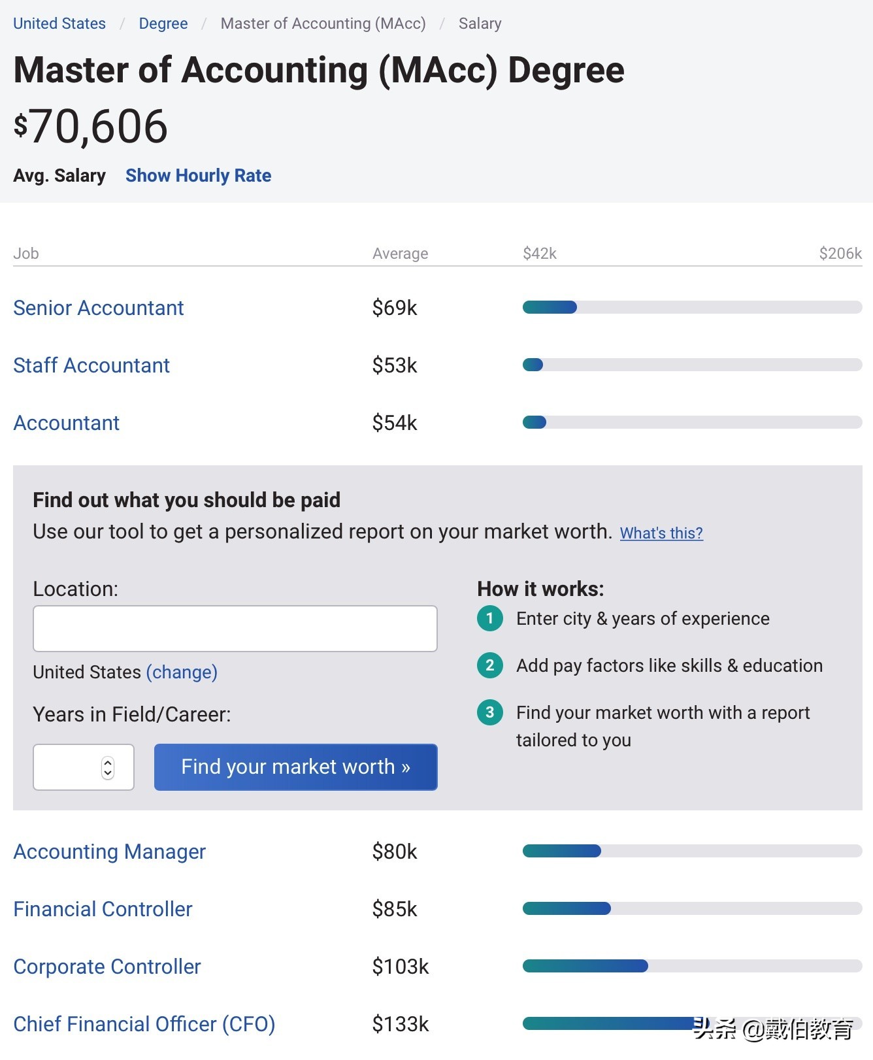Click the Years in Field stepper arrows

pyautogui.click(x=108, y=767)
